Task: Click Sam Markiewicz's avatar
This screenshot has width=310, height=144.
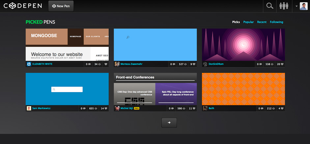Action: pyautogui.click(x=29, y=108)
